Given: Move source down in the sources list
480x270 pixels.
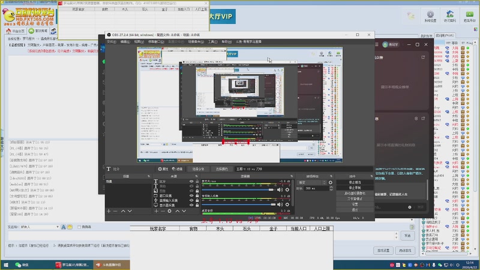Looking at the screenshot, I should coord(184,211).
